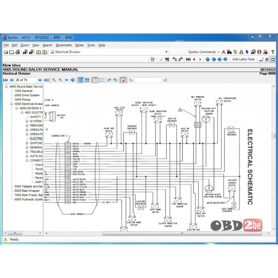The image size is (278, 278).
Task: Open the yellow folder icon in top toolbar
Action: tap(6, 52)
